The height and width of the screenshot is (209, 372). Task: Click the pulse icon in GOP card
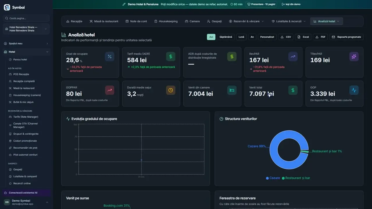tap(354, 90)
